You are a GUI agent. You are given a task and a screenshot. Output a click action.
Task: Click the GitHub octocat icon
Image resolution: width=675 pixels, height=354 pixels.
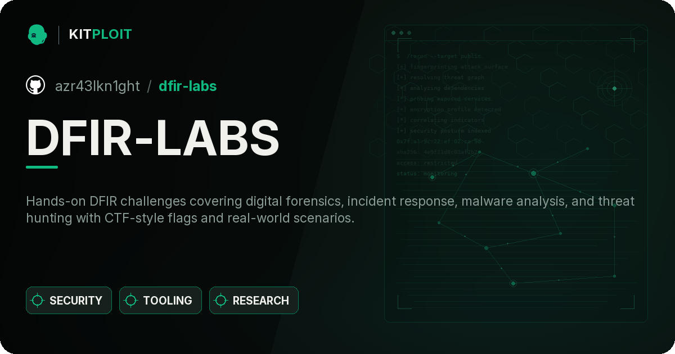point(35,85)
